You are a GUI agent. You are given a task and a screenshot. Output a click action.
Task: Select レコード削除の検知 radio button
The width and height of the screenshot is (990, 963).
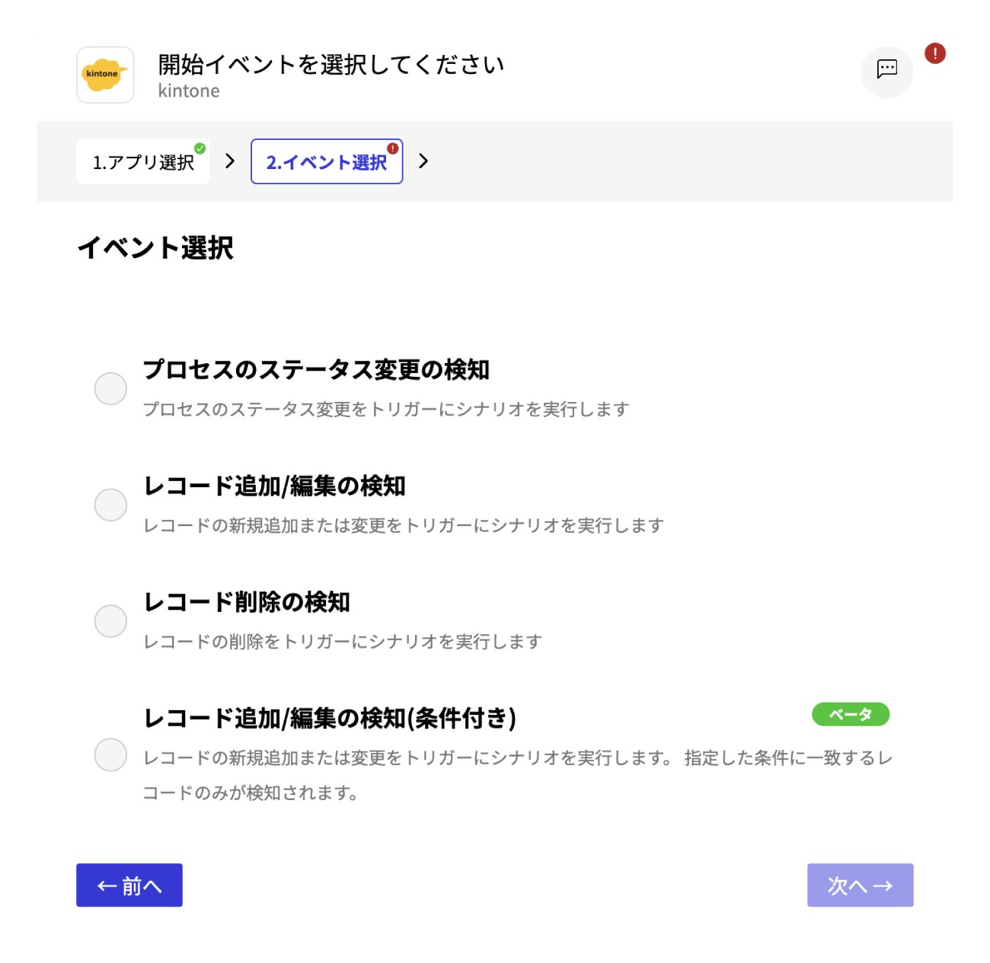pyautogui.click(x=110, y=621)
